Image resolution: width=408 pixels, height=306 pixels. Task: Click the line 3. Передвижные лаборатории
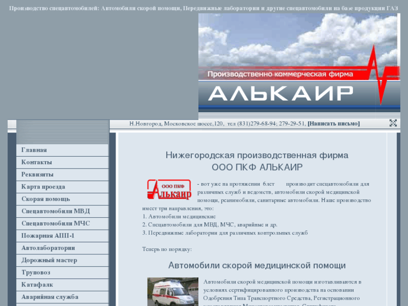click(x=225, y=232)
